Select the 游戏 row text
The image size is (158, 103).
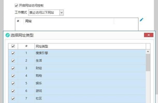(39, 91)
